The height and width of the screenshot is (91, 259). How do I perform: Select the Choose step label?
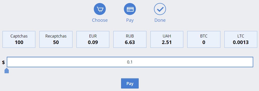coord(100,20)
